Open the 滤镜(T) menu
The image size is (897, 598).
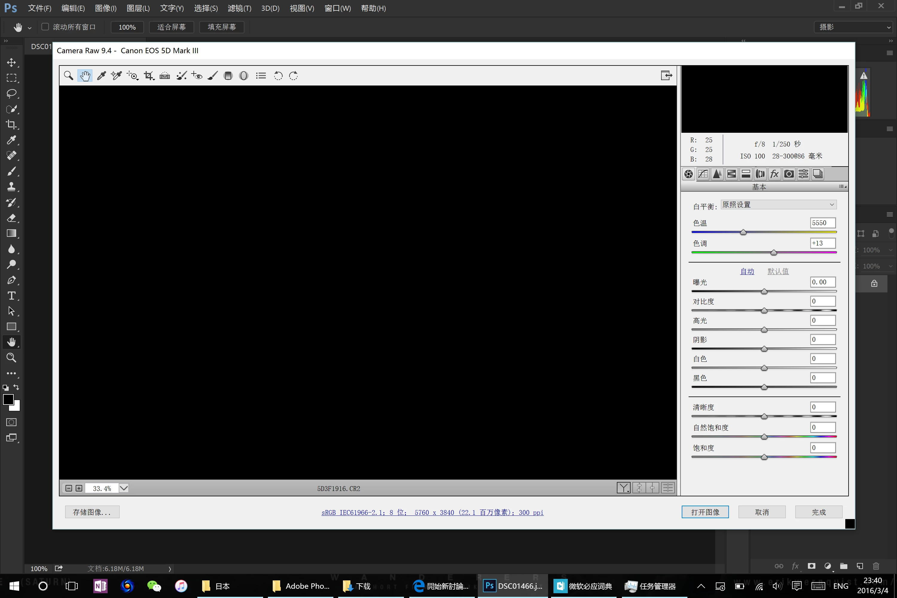click(239, 8)
